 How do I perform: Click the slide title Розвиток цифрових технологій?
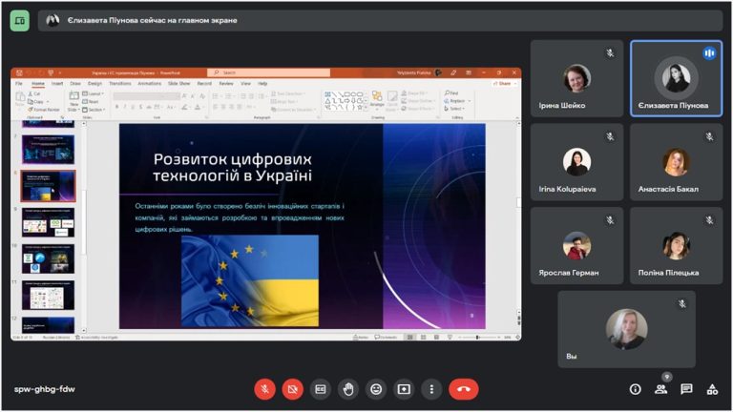click(232, 167)
